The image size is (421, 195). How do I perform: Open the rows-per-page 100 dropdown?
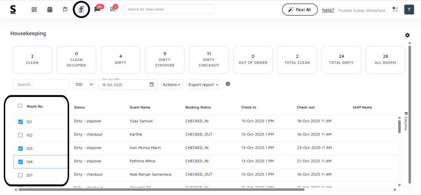click(x=83, y=84)
